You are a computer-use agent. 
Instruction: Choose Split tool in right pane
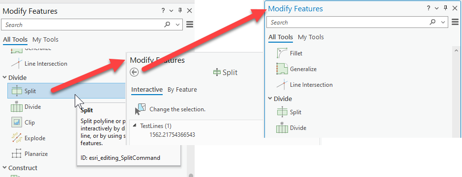pyautogui.click(x=289, y=112)
